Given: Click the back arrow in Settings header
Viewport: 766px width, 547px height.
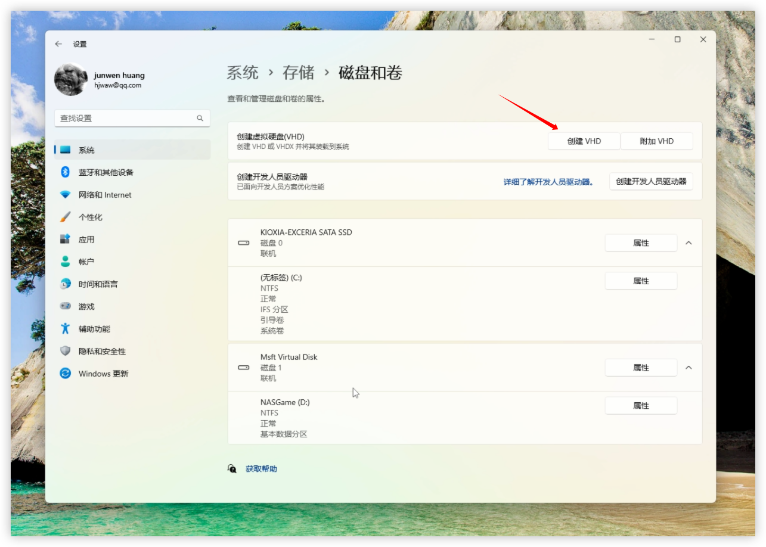Looking at the screenshot, I should [58, 44].
